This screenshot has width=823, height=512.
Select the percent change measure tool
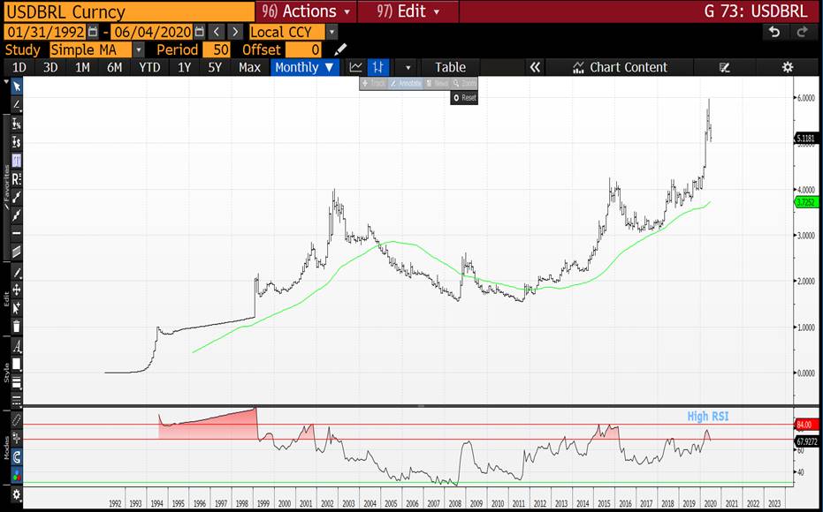coord(16,124)
